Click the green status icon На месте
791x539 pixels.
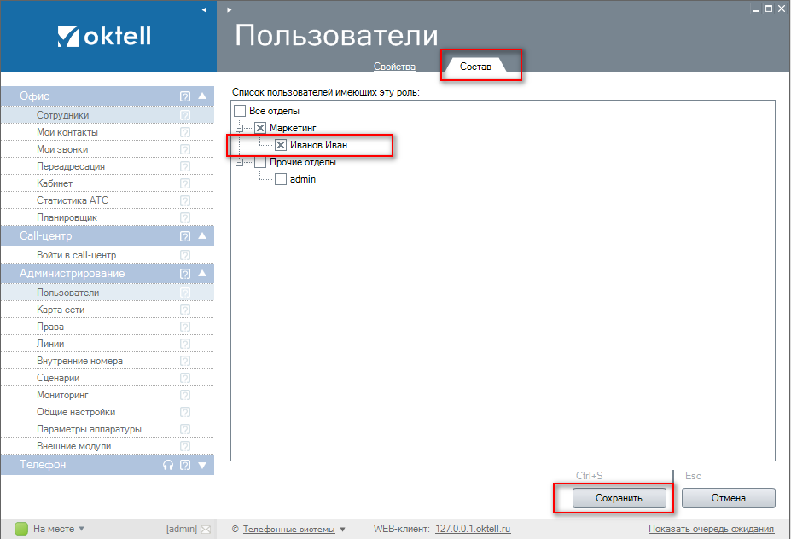[21, 529]
